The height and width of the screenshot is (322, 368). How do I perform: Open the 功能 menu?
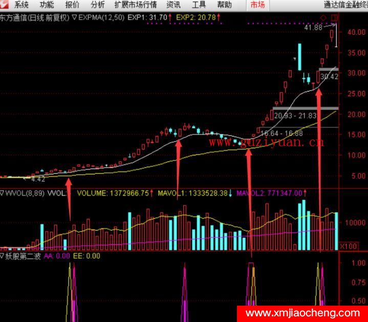(47, 5)
